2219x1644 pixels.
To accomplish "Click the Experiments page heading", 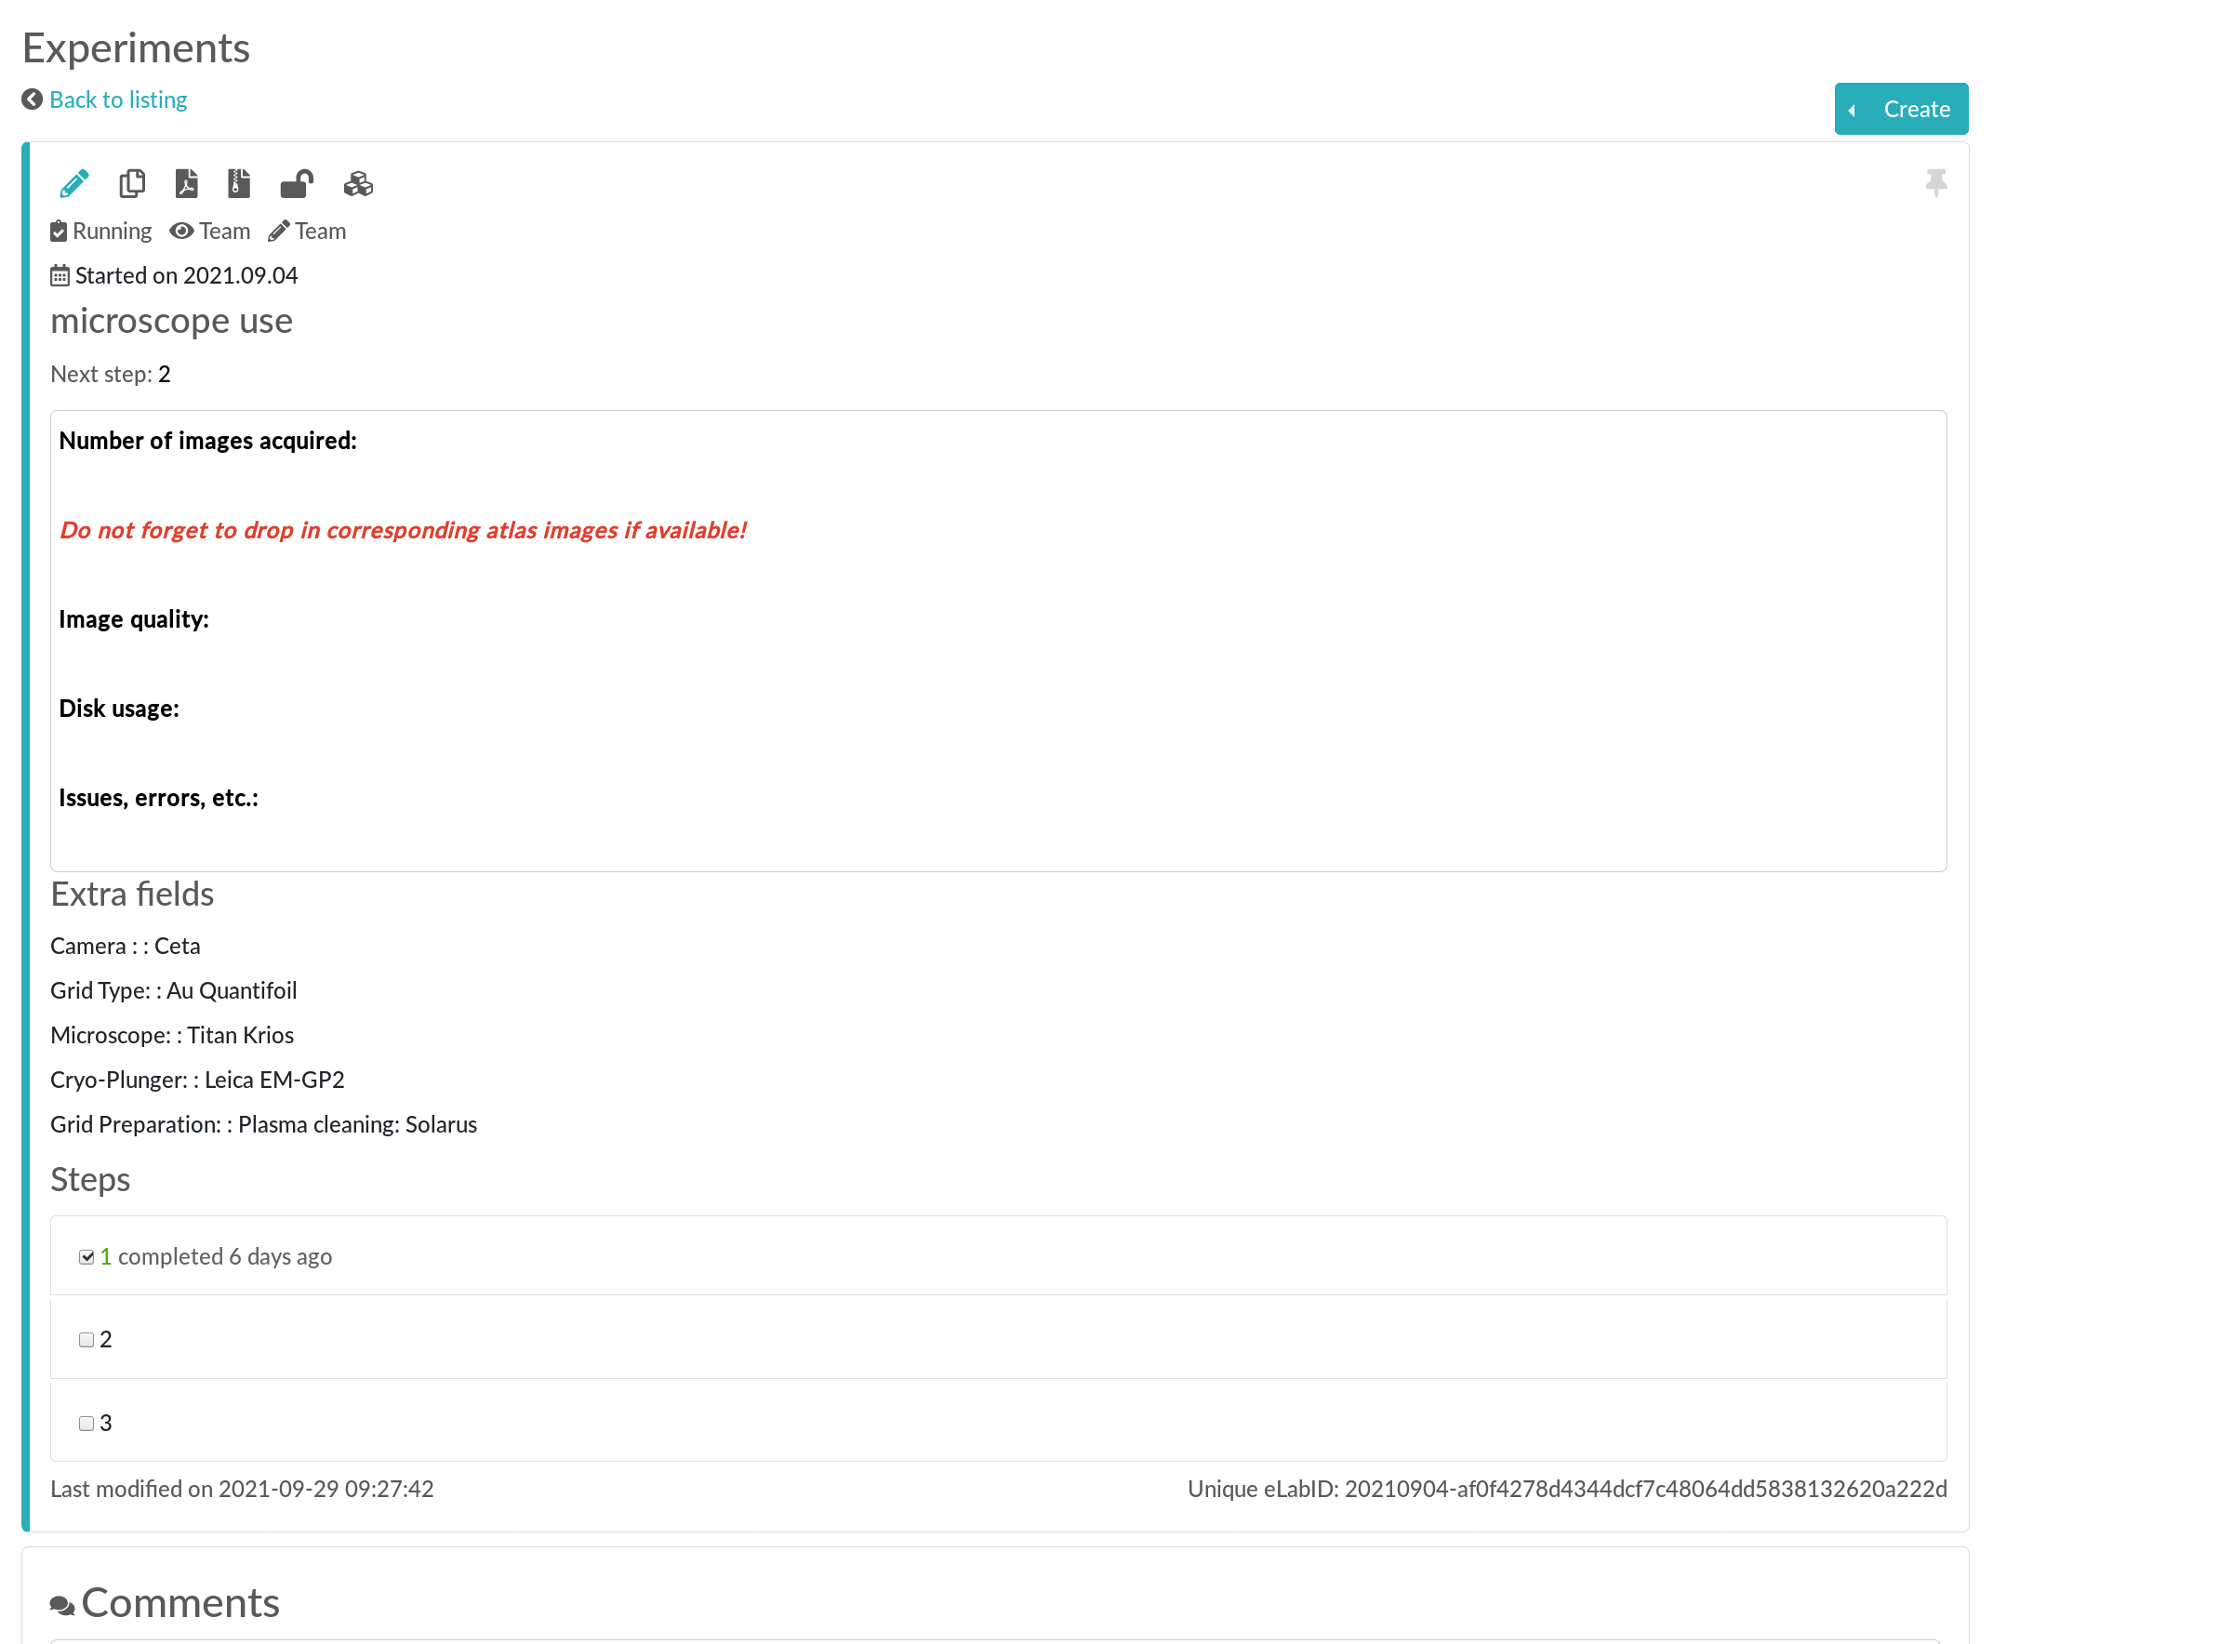I will (137, 47).
